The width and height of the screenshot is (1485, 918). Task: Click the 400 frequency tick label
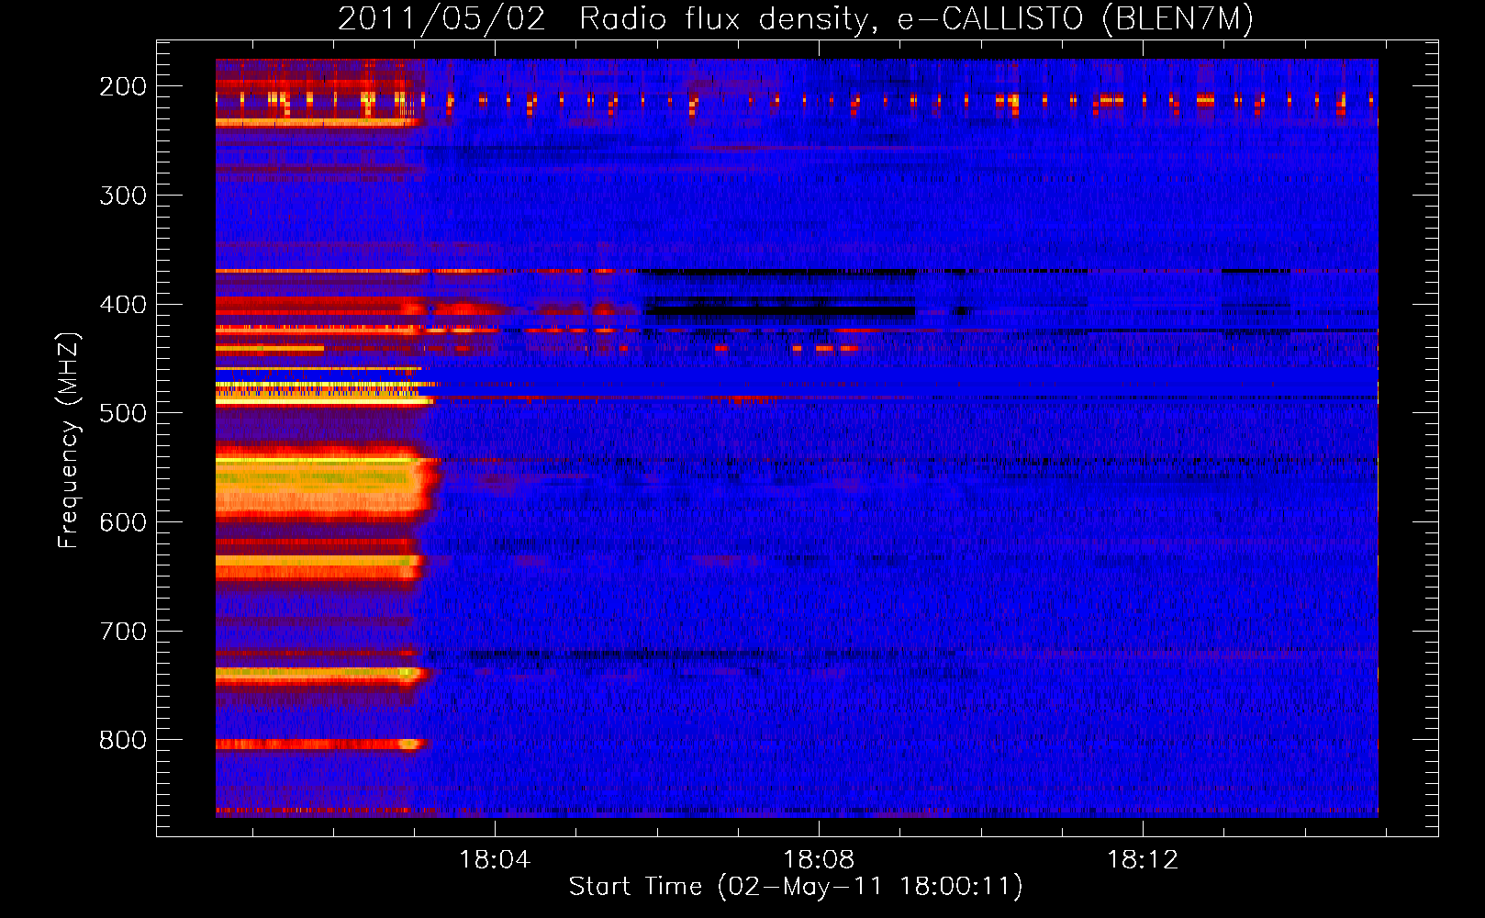123,305
